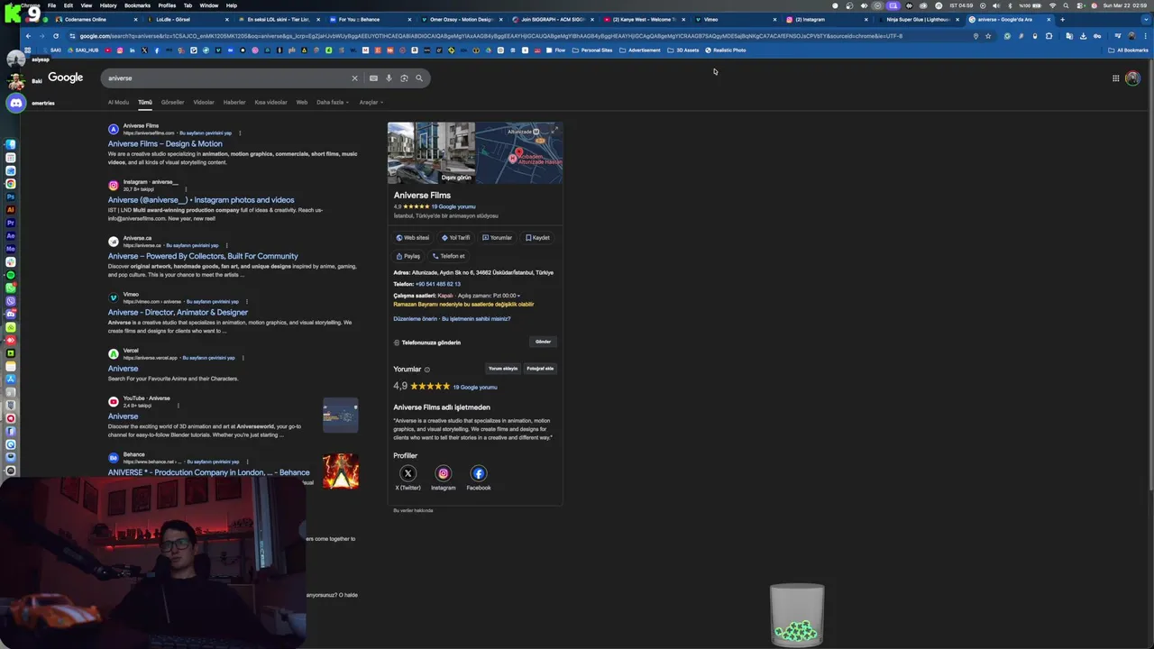Open Aniverse Films – Design & Motion result

coord(165,143)
